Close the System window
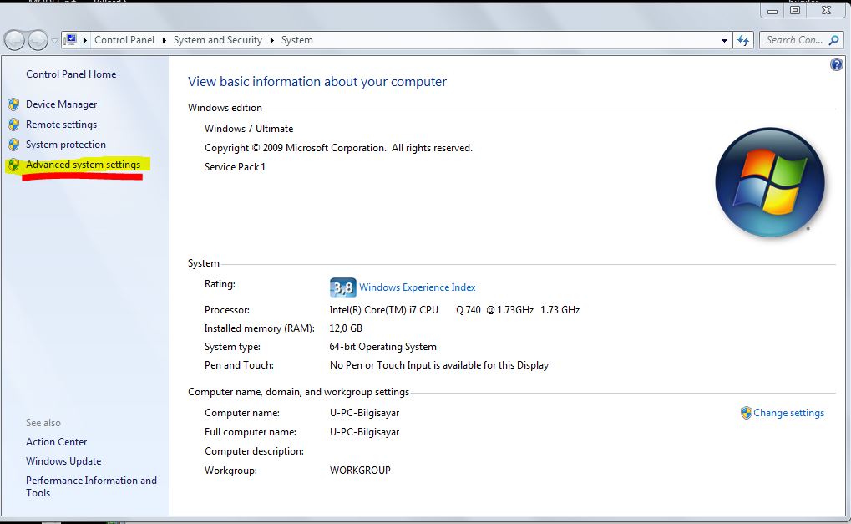Screen dimensions: 851x524 coord(827,10)
